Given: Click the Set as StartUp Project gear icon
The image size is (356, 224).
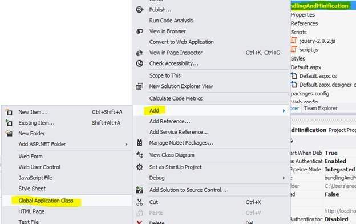Looking at the screenshot, I should point(139,167).
